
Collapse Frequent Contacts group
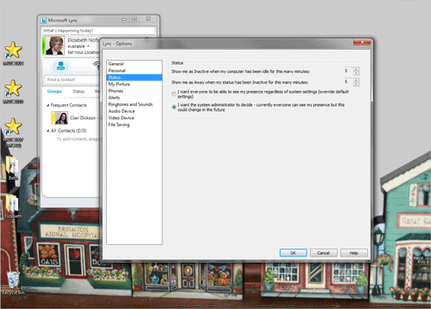coord(48,105)
